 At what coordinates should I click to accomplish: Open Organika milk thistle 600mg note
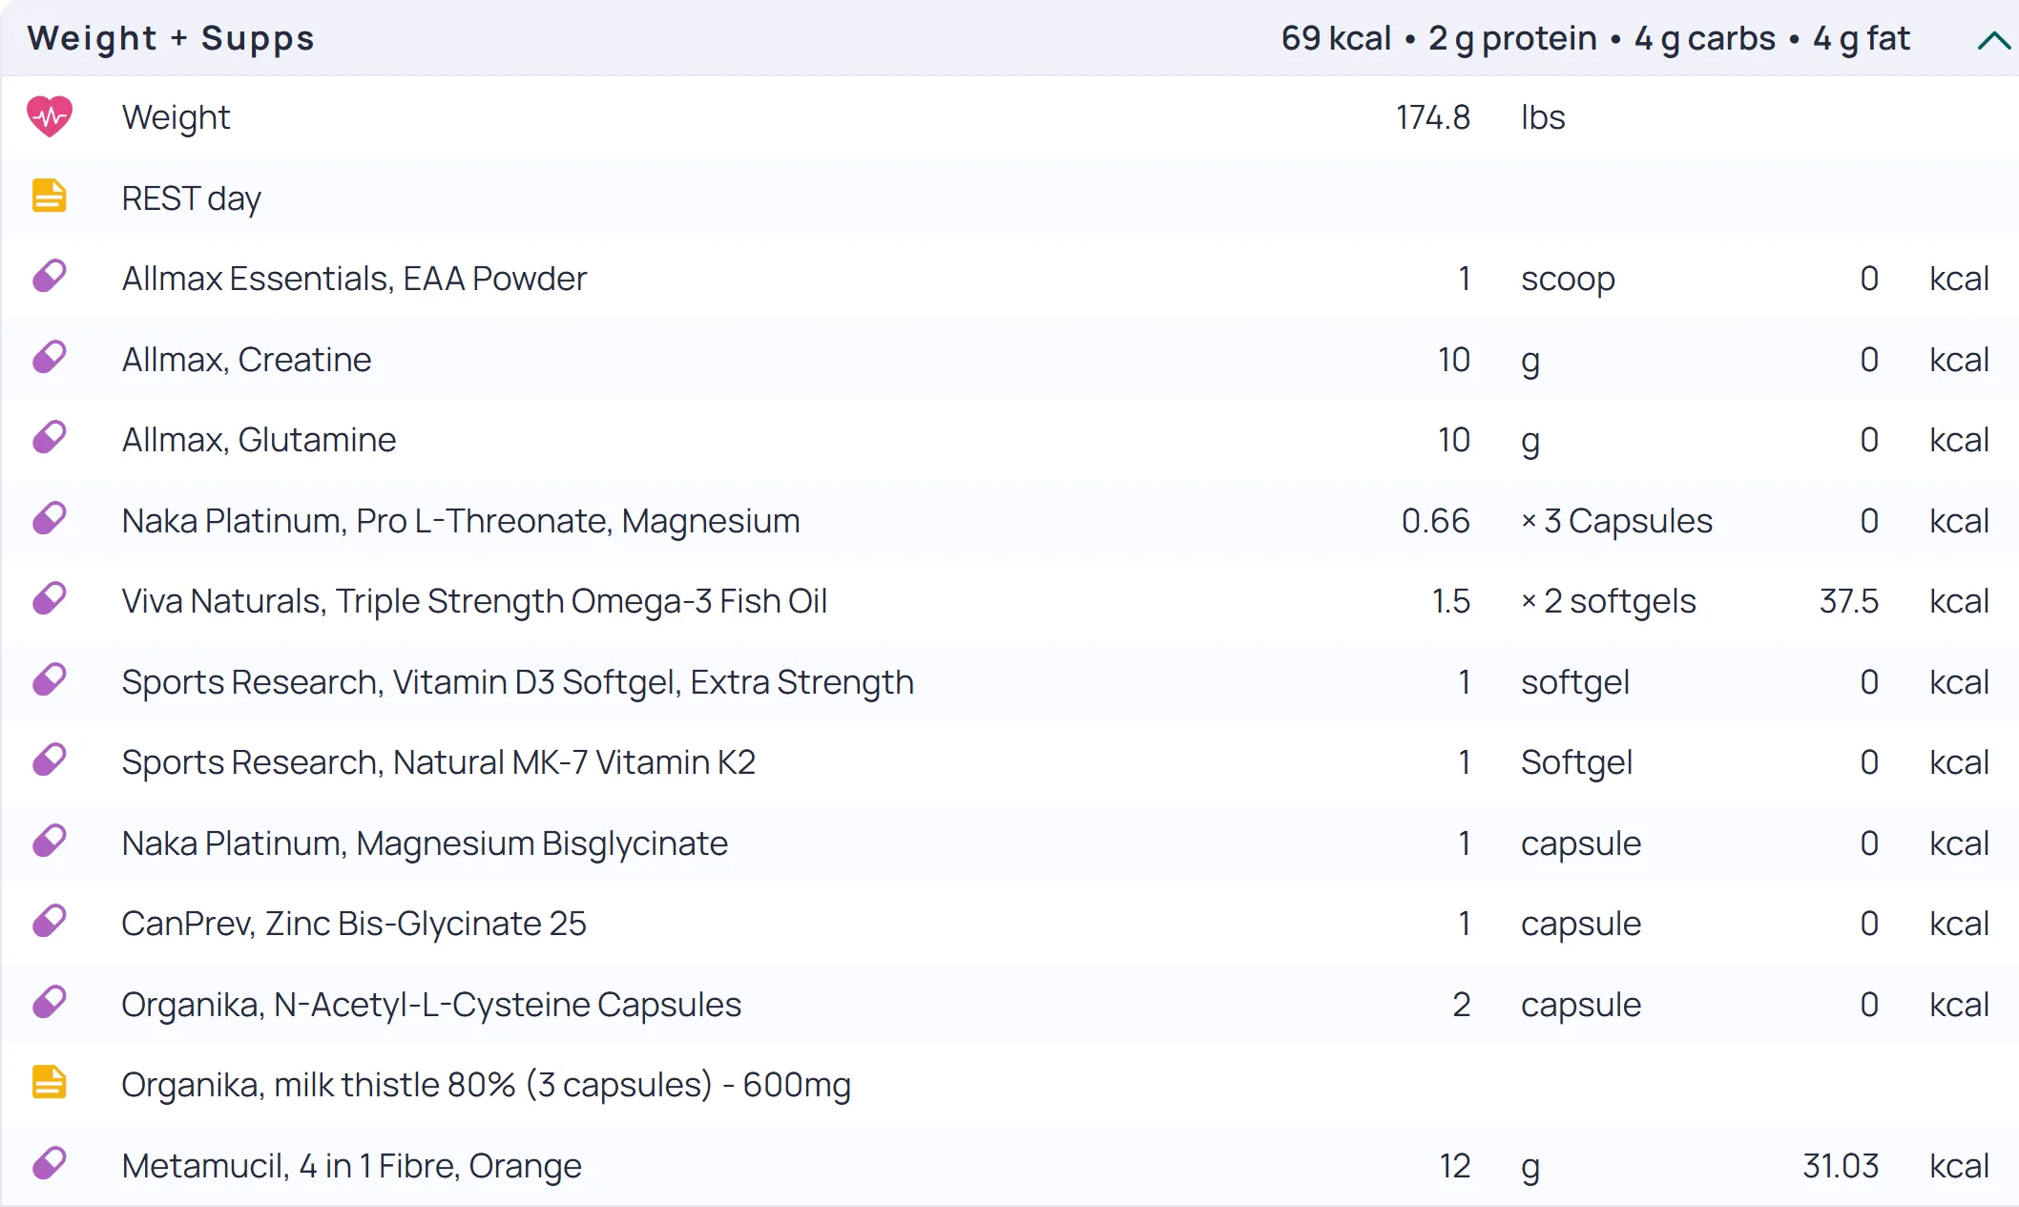point(487,1086)
